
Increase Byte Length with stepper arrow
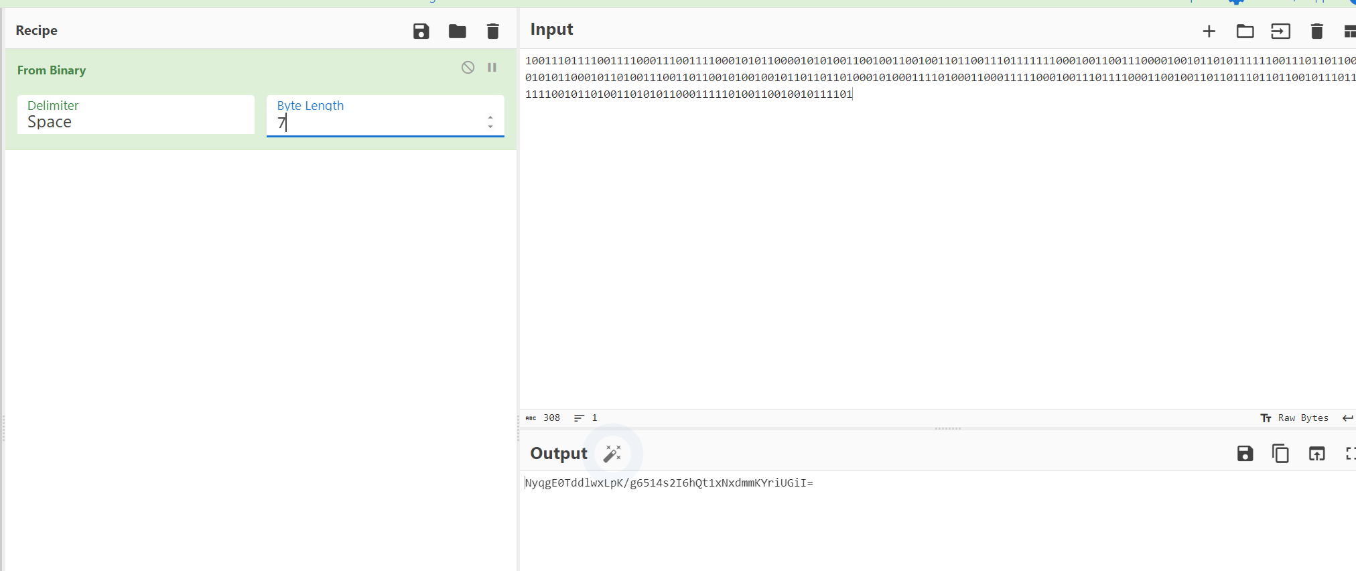tap(490, 118)
